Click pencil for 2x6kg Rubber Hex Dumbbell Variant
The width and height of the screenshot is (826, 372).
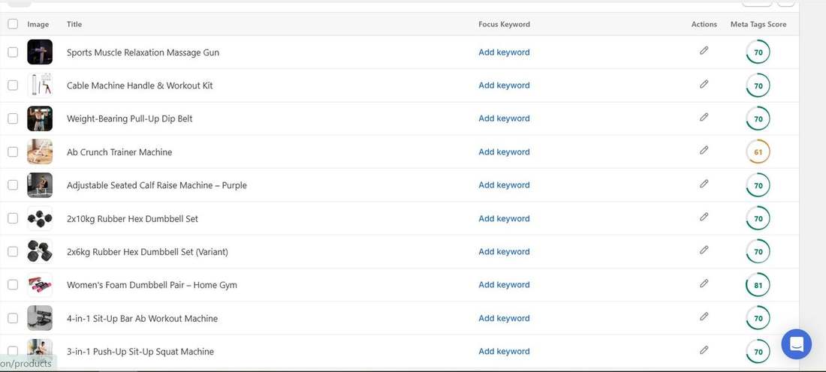coord(704,250)
